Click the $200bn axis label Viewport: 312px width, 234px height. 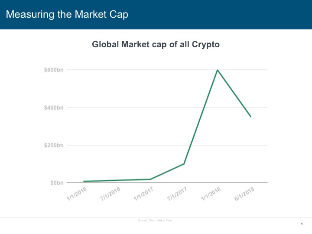point(54,145)
